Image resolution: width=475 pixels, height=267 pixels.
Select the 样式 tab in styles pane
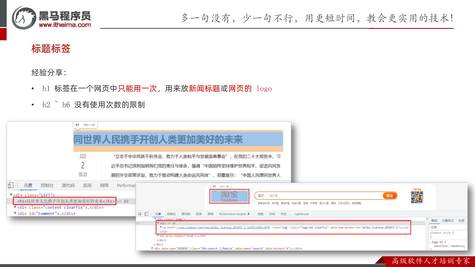(434, 221)
